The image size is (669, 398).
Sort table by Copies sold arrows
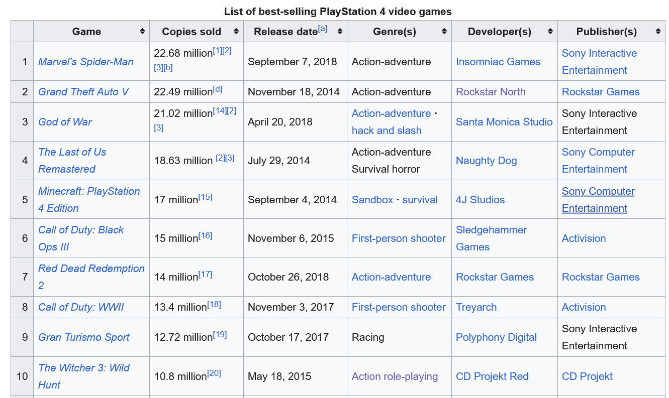pyautogui.click(x=236, y=32)
